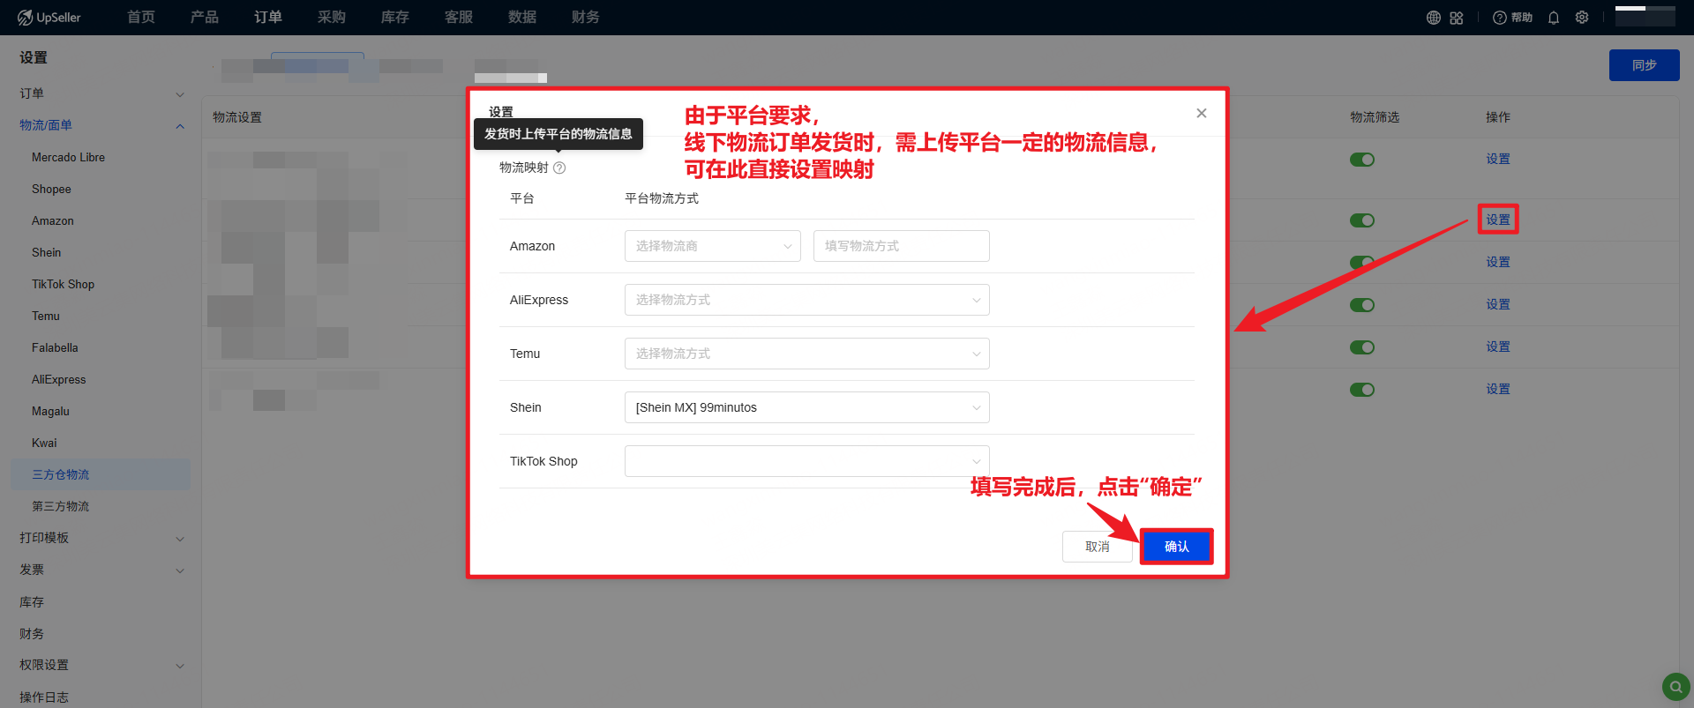Open the Amazon 选择物流商 dropdown
Viewport: 1694px width, 708px height.
point(712,246)
